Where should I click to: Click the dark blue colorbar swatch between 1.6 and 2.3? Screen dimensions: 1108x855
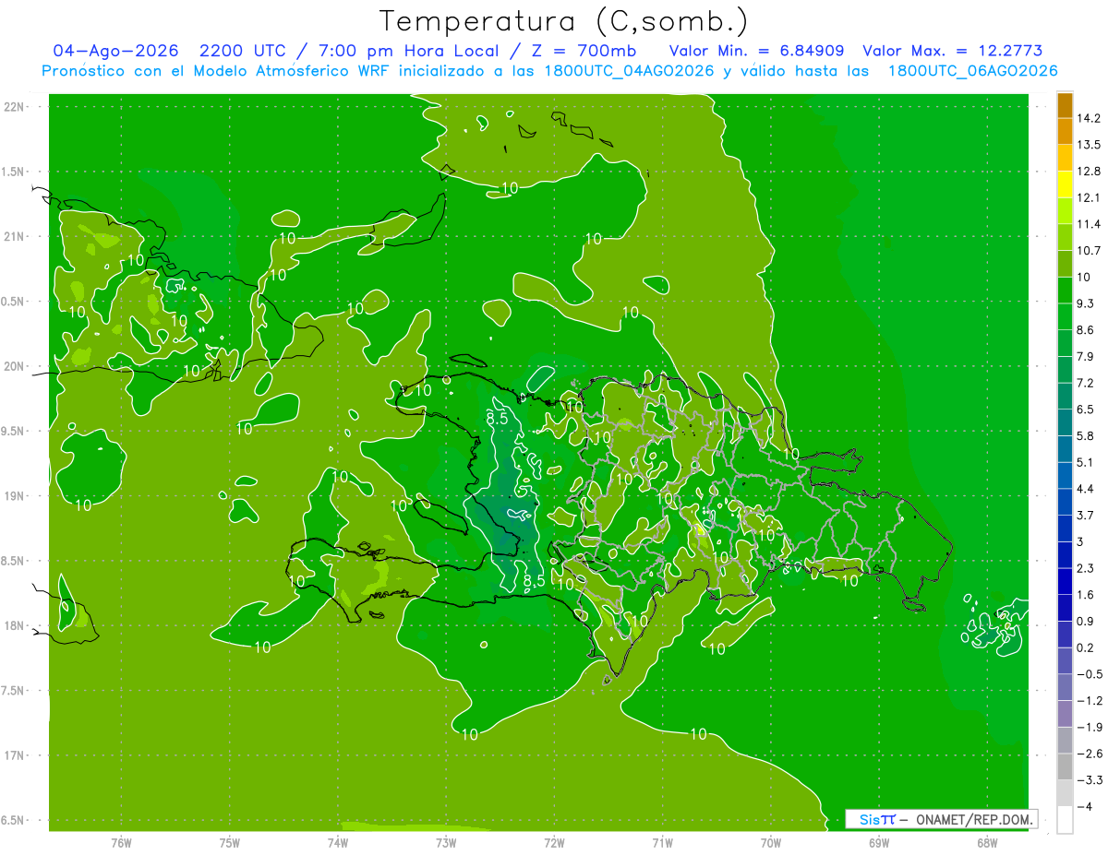point(1065,581)
